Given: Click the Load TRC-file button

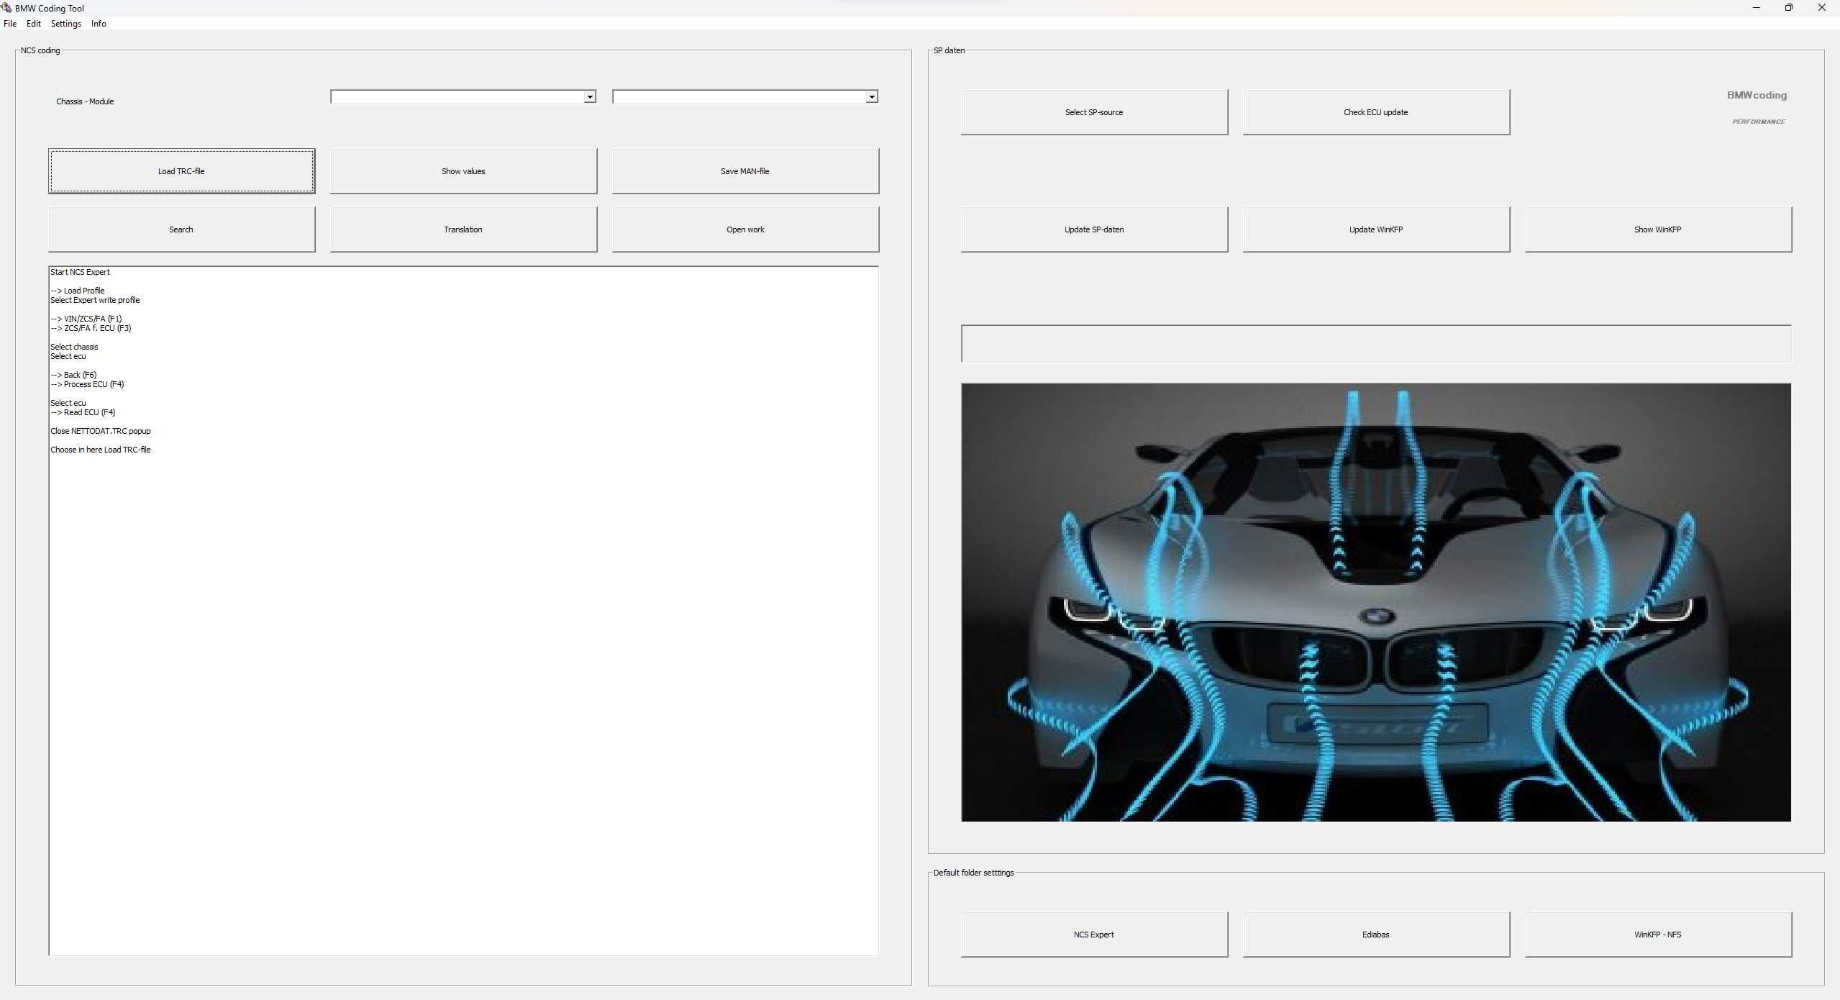Looking at the screenshot, I should coord(182,171).
